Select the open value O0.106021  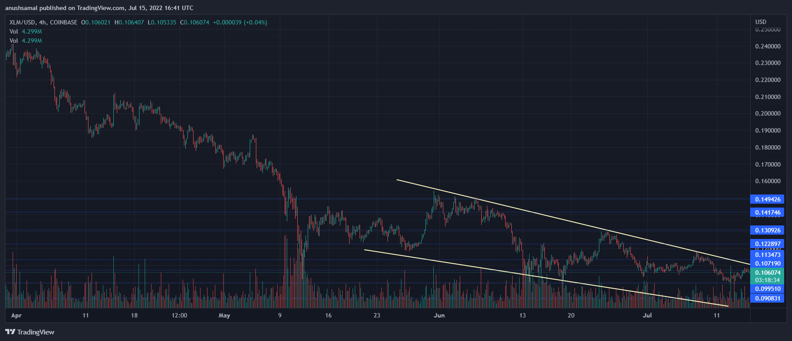[x=96, y=22]
